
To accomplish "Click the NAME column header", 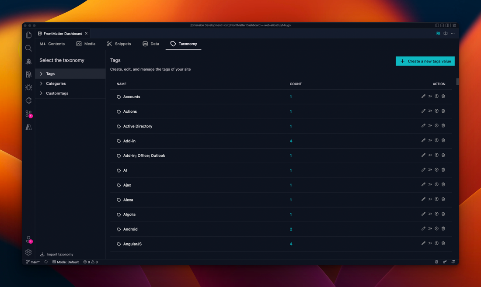I will pyautogui.click(x=122, y=84).
